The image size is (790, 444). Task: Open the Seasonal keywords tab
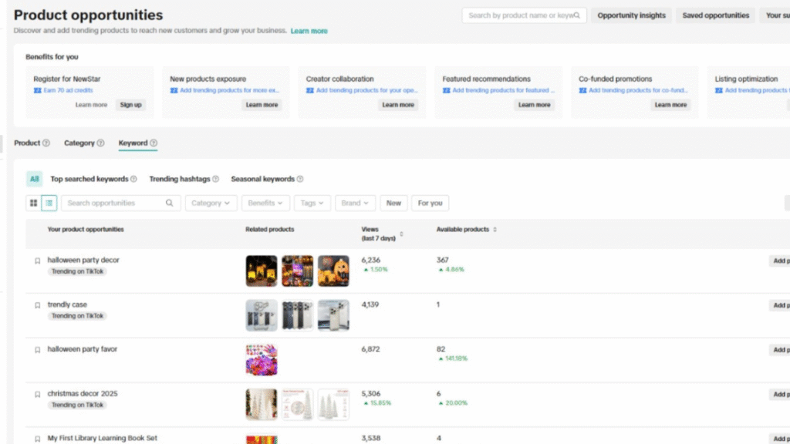[x=263, y=179]
